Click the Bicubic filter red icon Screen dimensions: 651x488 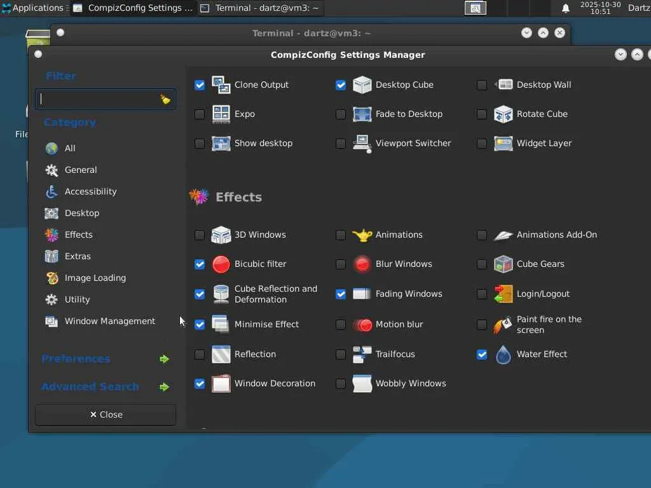(221, 264)
